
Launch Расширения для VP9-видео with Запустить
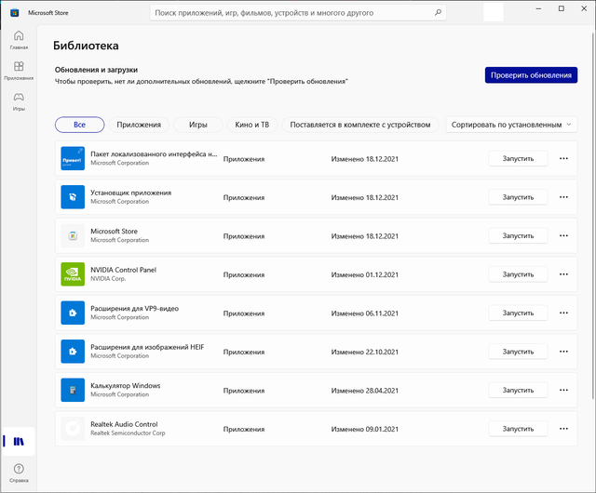518,313
